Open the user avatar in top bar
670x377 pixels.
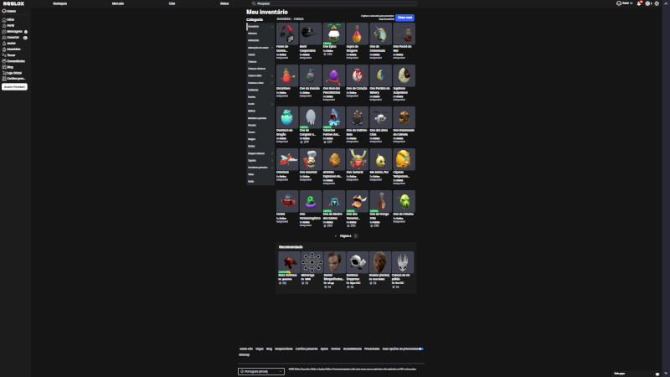[619, 3]
